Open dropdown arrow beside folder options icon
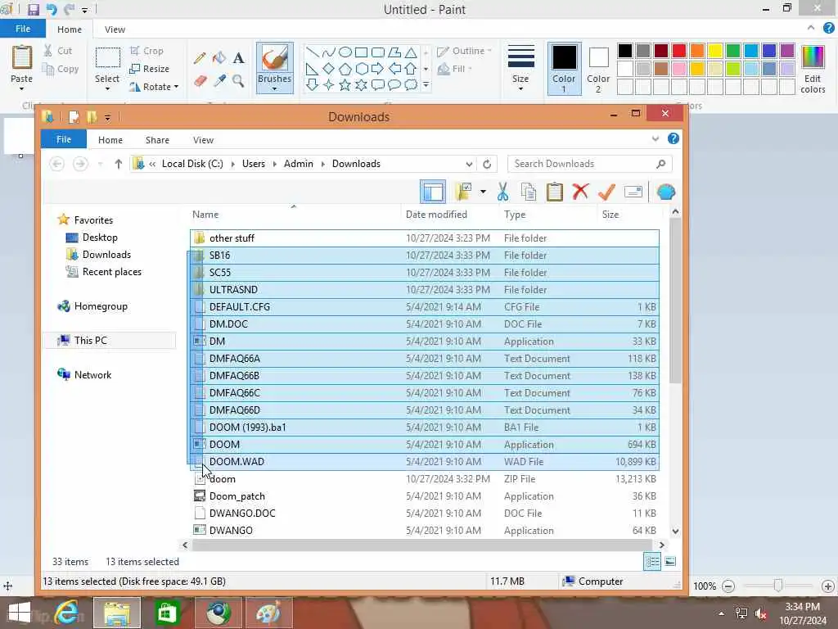The width and height of the screenshot is (838, 629). click(x=483, y=192)
